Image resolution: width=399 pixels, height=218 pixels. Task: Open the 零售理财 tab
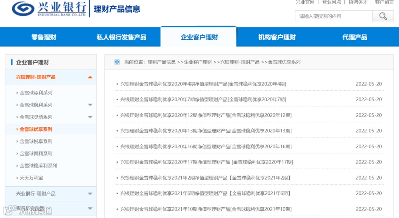pyautogui.click(x=44, y=37)
